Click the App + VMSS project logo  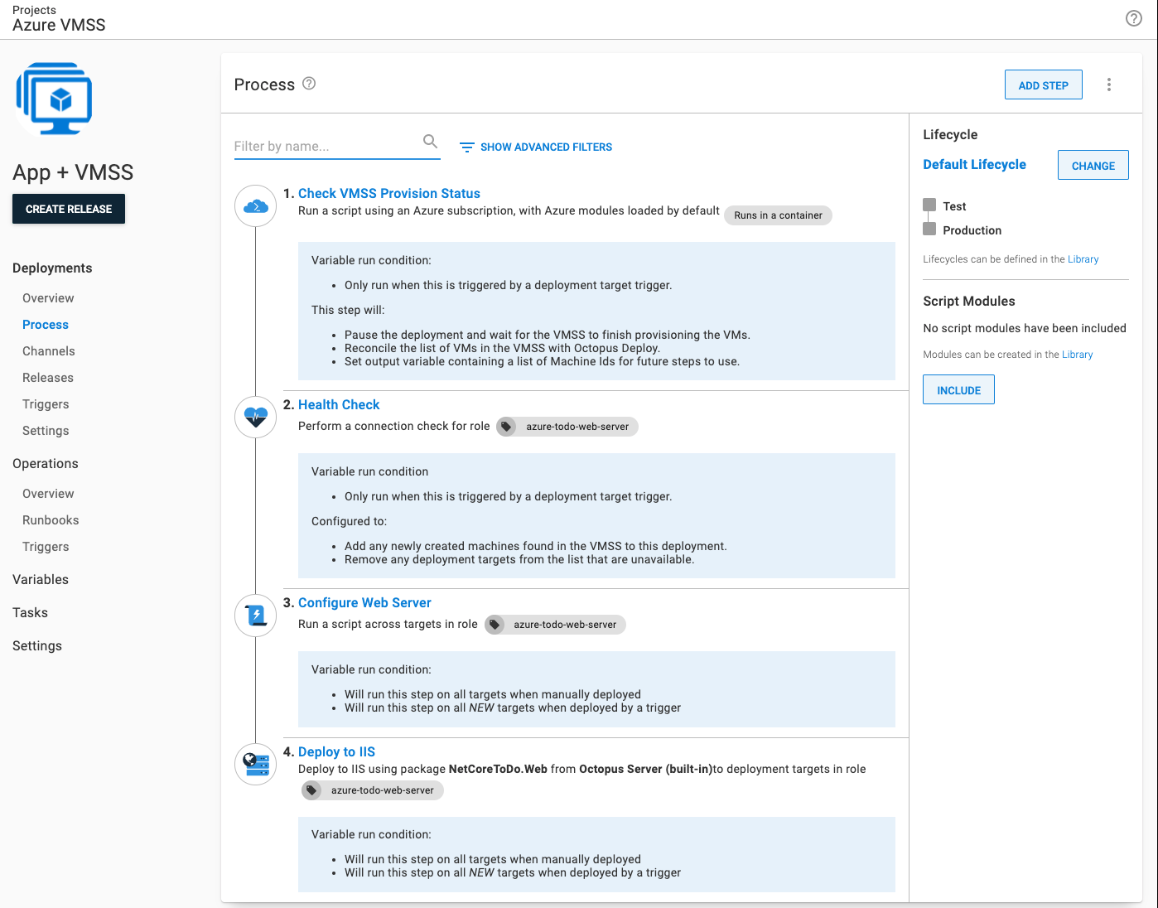click(x=54, y=98)
